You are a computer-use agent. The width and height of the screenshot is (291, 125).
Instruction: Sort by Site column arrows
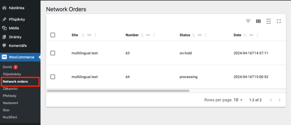click(x=83, y=35)
